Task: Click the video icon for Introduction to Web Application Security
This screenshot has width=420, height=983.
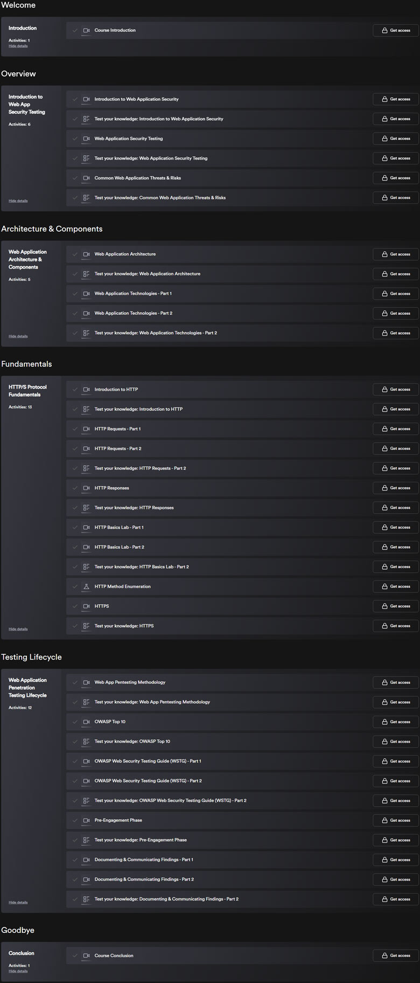Action: (86, 99)
